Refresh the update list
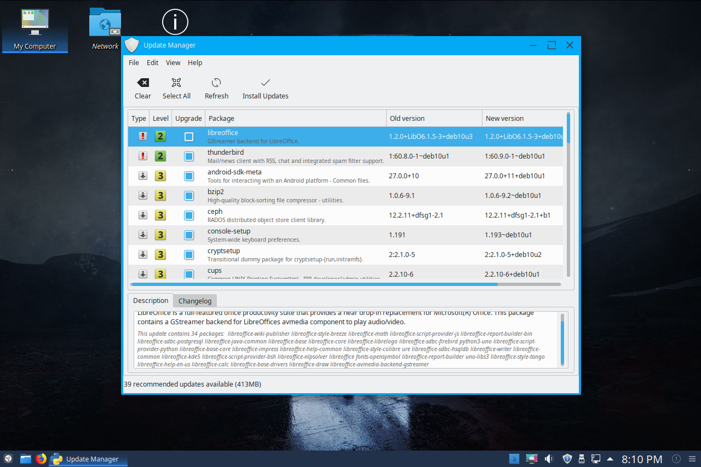Viewport: 701px width, 467px height. [216, 83]
